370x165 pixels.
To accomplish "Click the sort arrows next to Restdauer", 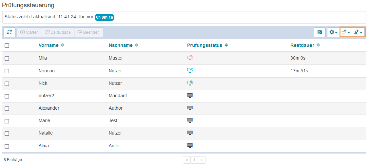I will [318, 45].
